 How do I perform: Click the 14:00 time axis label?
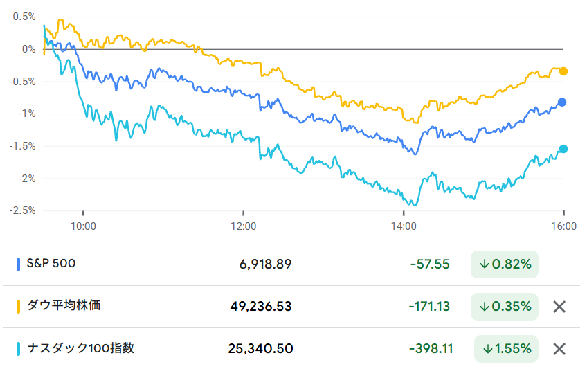point(404,226)
